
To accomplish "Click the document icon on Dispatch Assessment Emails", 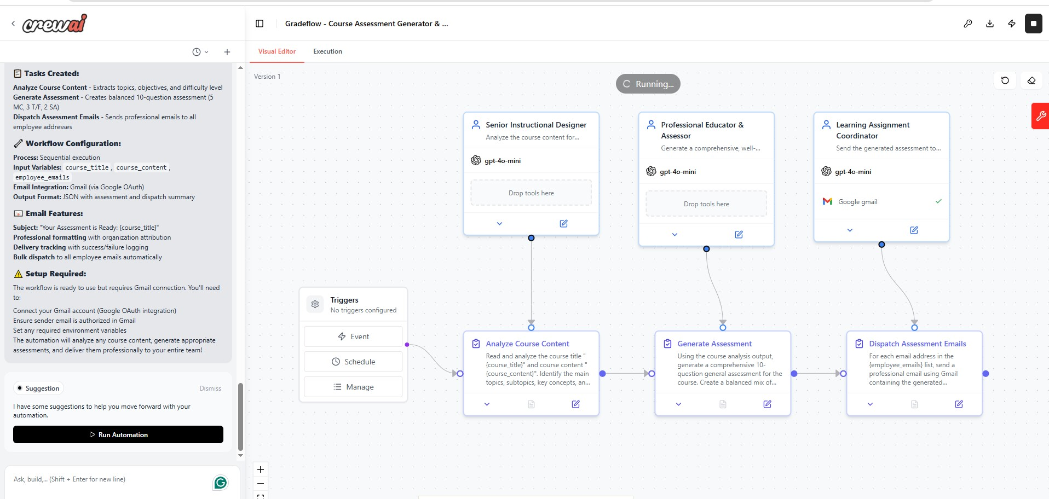I will 914,404.
